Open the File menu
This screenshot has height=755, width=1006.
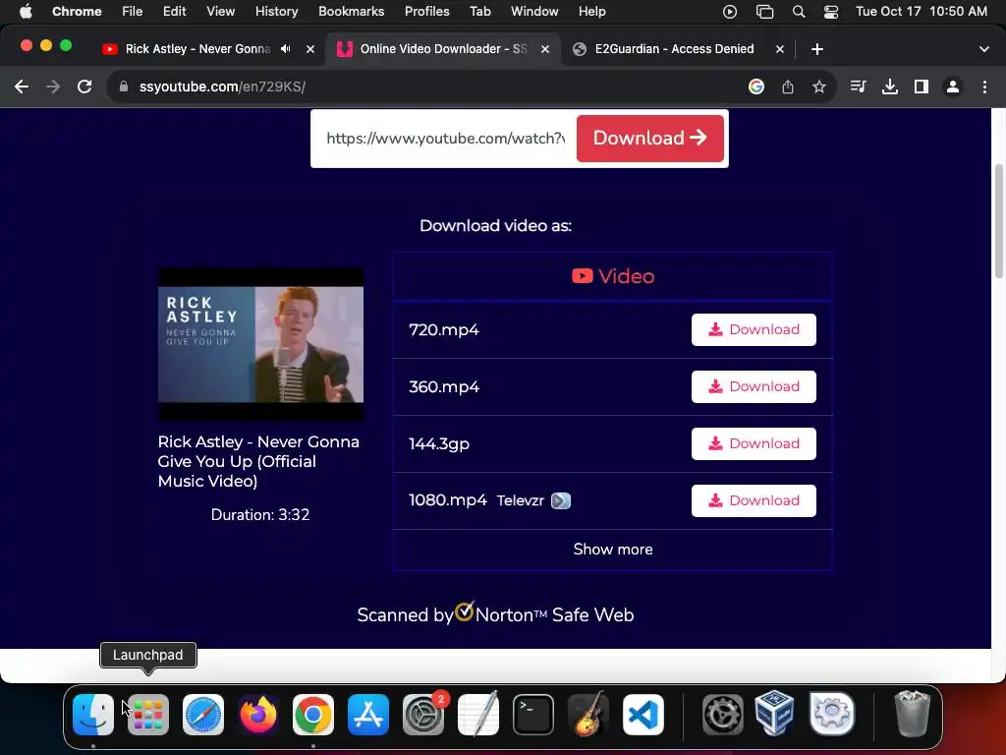133,12
